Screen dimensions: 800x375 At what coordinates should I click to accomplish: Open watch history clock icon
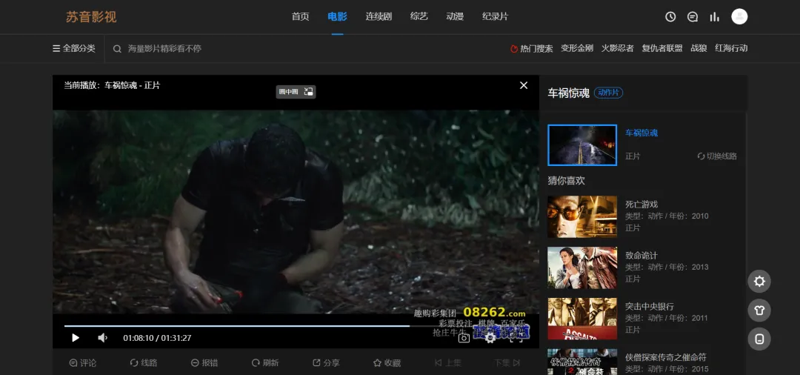[670, 17]
